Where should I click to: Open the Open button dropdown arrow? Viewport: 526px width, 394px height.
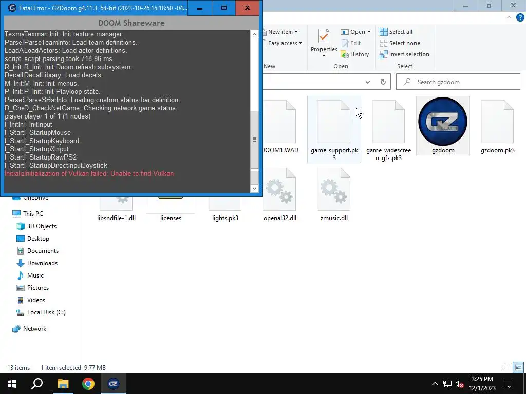(369, 32)
